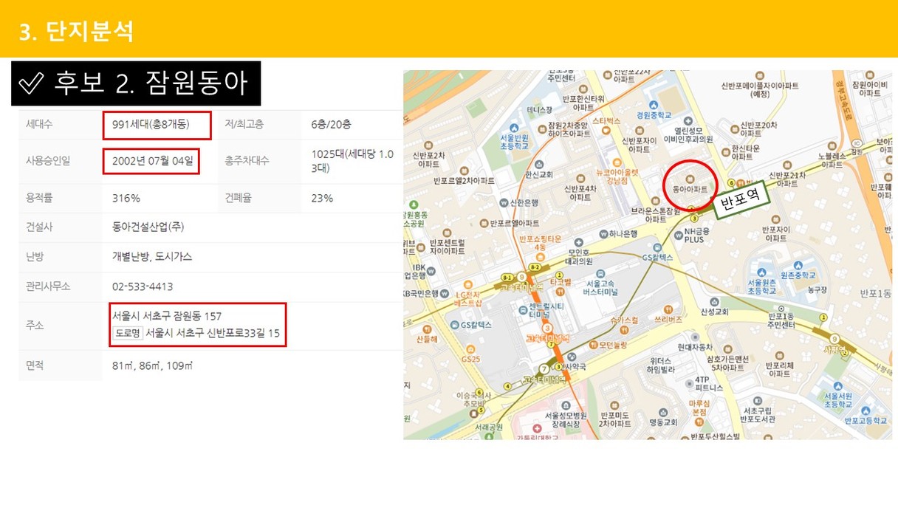Select the heading 후보 2. 잠원동아
898x505 pixels.
151,83
